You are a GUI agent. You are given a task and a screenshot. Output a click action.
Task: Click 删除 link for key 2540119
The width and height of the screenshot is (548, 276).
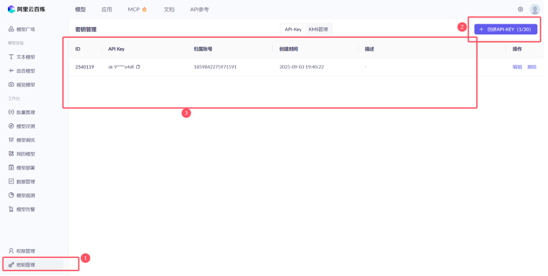point(532,67)
